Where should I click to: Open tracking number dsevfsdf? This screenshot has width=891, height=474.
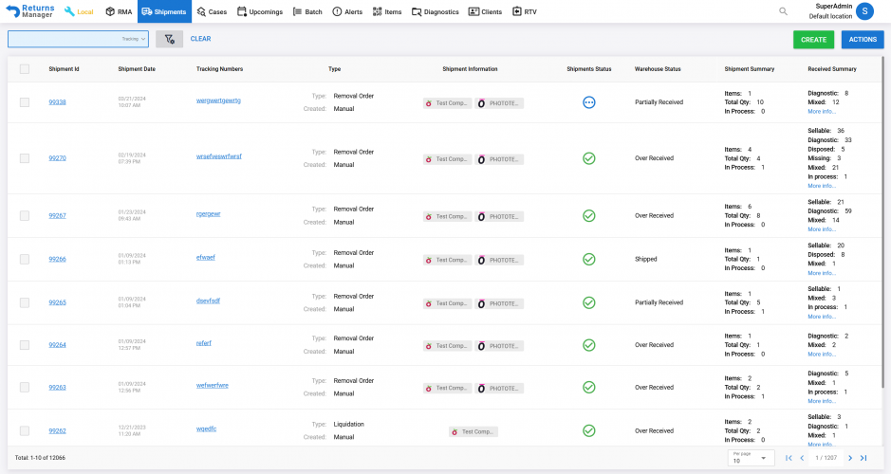208,301
